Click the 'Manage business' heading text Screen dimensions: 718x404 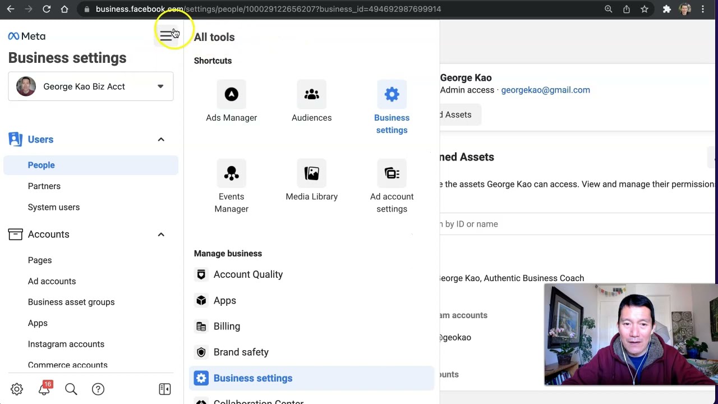tap(228, 254)
